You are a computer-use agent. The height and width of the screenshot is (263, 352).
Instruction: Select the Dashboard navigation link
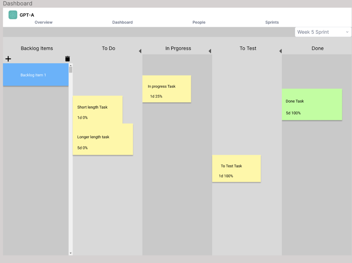pos(123,22)
